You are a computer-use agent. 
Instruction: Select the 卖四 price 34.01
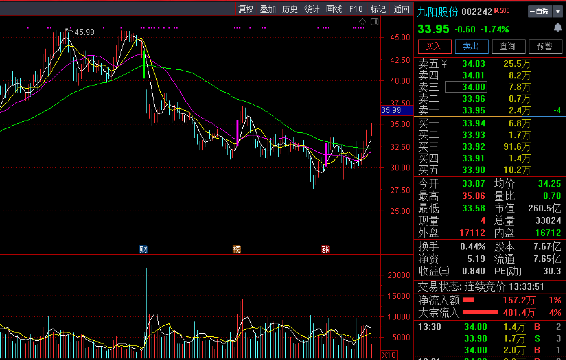474,75
